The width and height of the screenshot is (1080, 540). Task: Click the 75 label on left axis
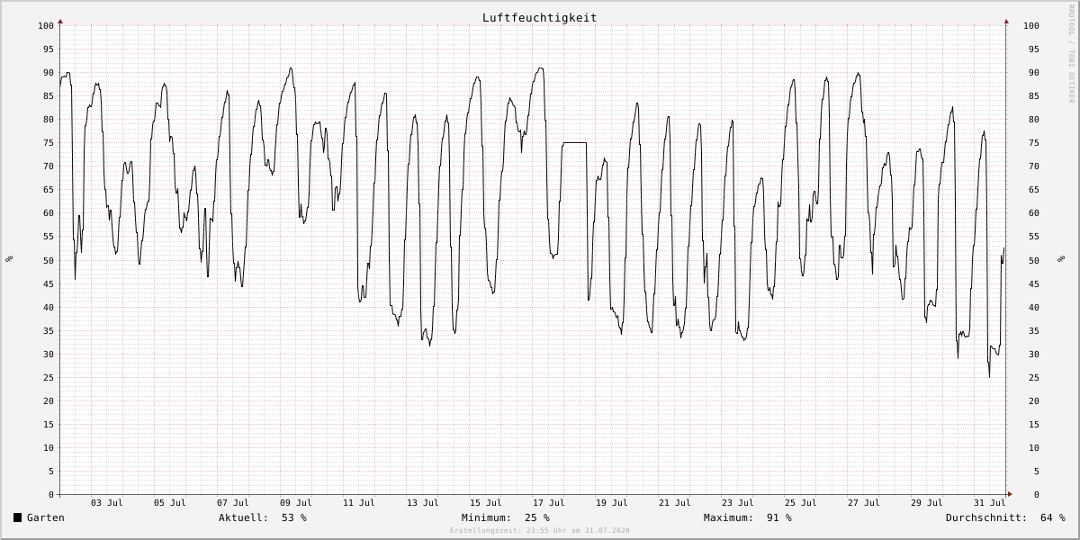point(49,142)
